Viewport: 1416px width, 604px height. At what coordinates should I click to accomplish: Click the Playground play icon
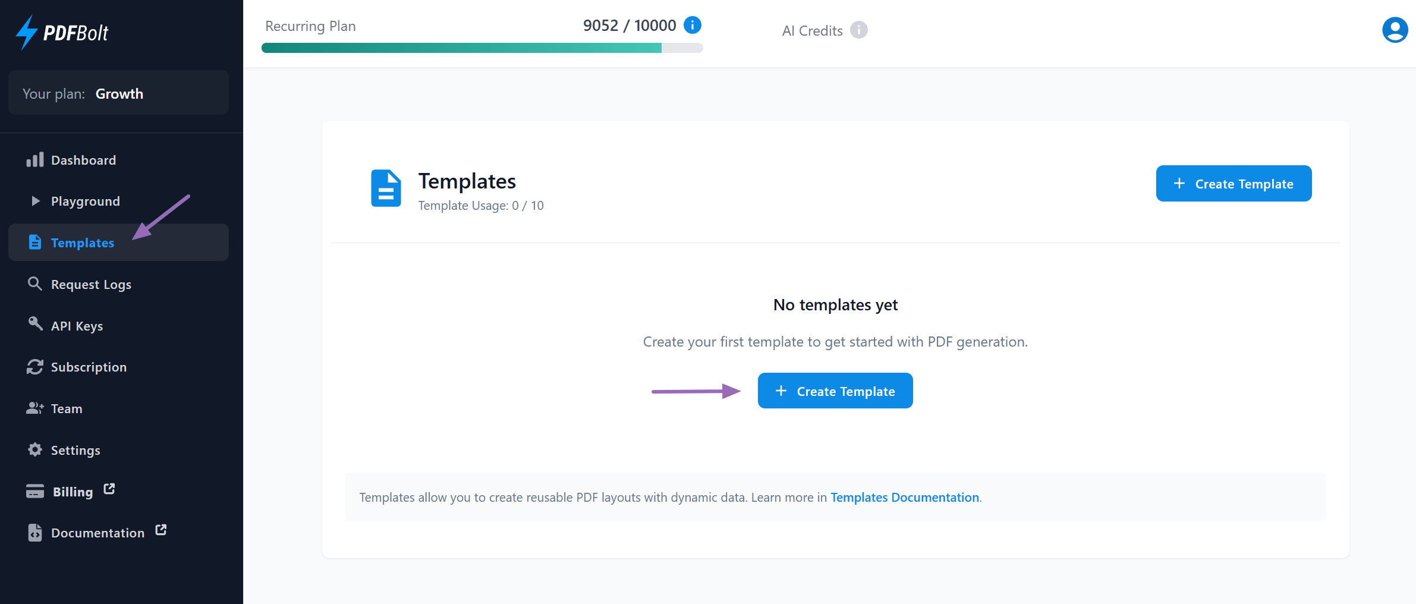[35, 201]
